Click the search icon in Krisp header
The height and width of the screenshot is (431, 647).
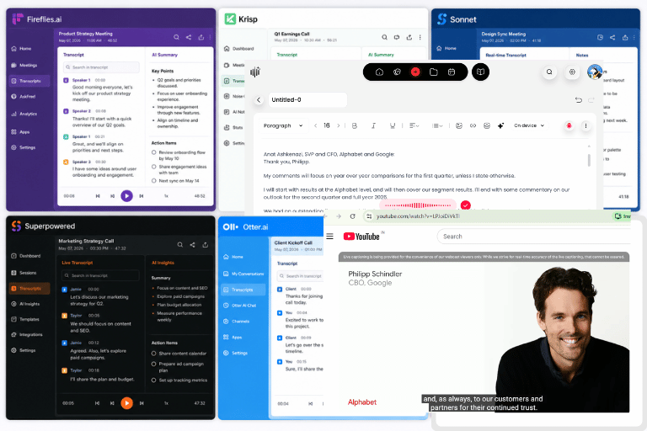(384, 37)
